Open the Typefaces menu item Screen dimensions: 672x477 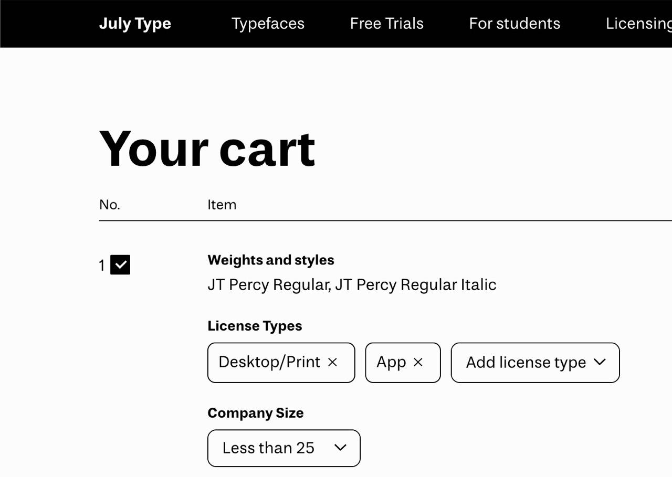click(268, 24)
